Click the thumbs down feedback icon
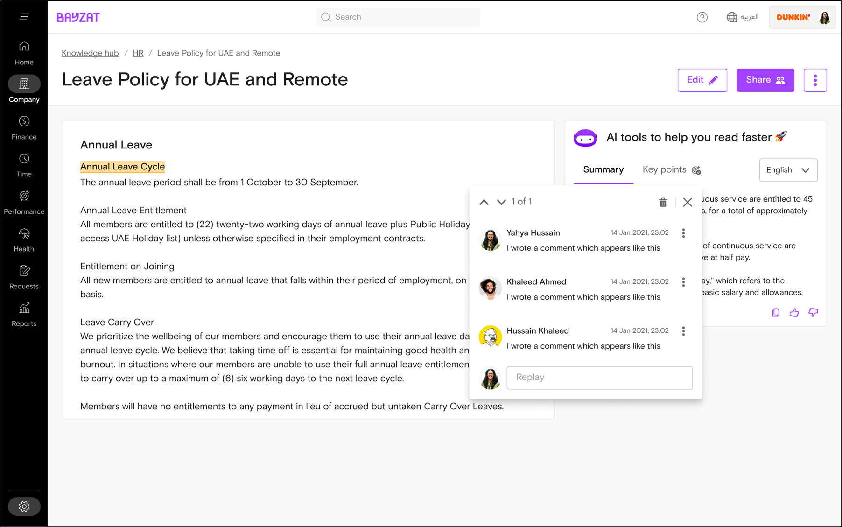 pos(813,313)
